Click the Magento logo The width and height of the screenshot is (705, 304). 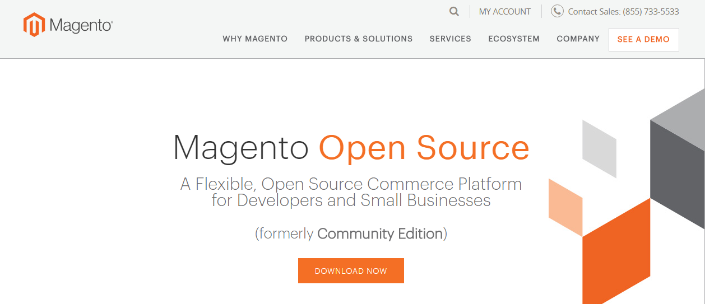pos(68,25)
